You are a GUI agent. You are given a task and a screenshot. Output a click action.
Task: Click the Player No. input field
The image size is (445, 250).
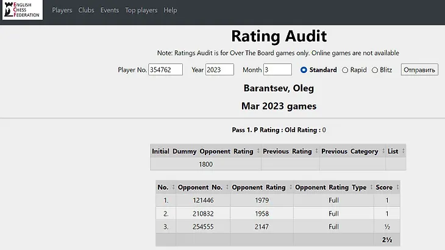click(166, 70)
